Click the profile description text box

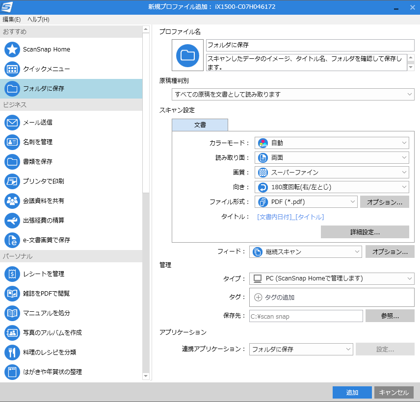(307, 63)
